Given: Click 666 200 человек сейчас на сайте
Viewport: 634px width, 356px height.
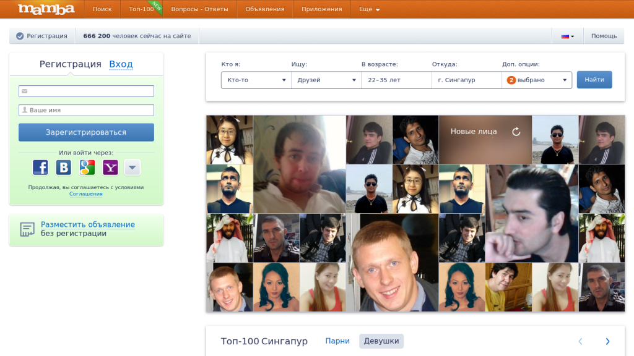Looking at the screenshot, I should (x=137, y=36).
